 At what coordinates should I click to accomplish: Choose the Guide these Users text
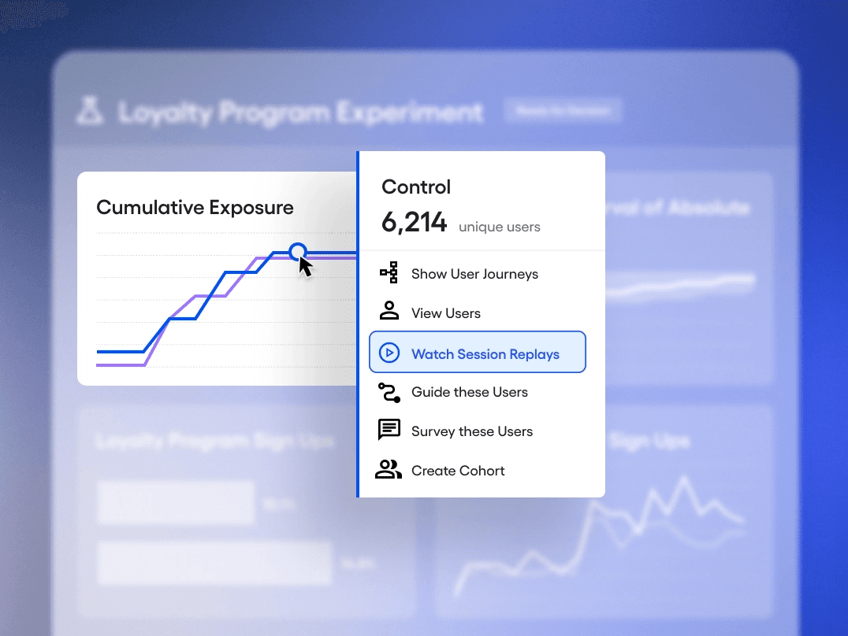[469, 392]
